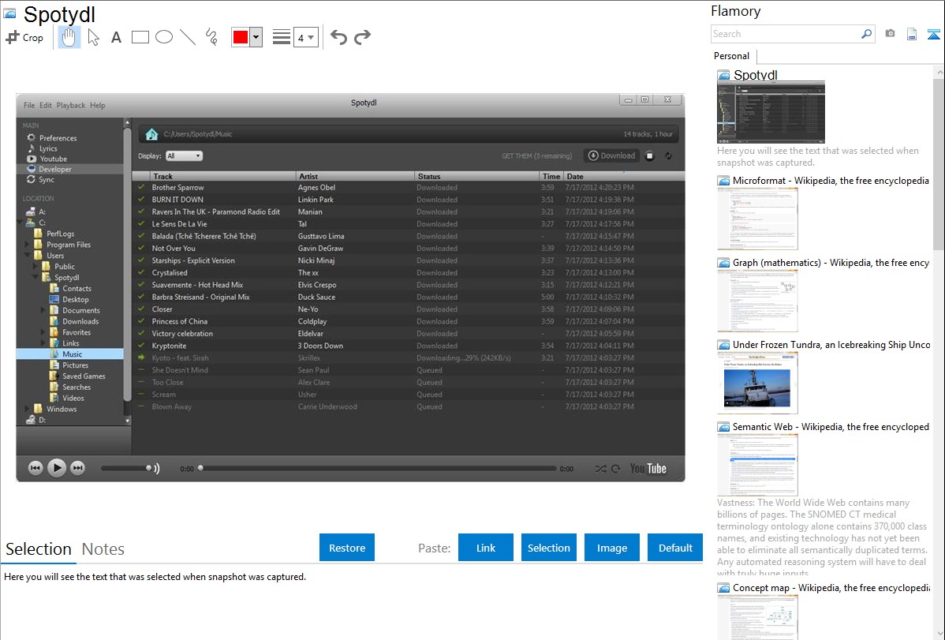
Task: Activate the hand pan tool
Action: (x=69, y=37)
